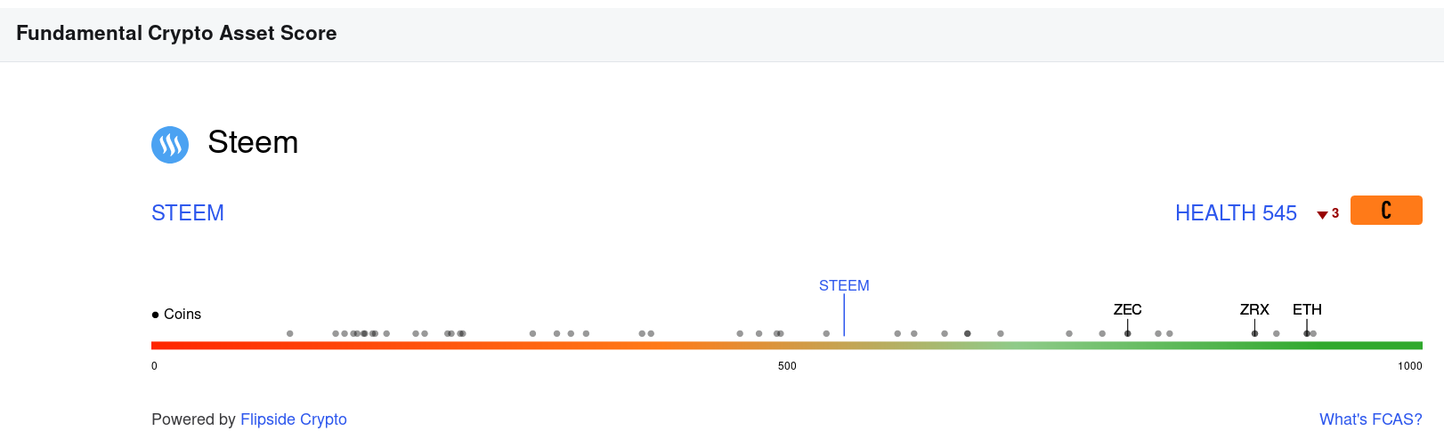The image size is (1444, 439).
Task: Open the HEALTH 545 link
Action: click(x=1236, y=213)
